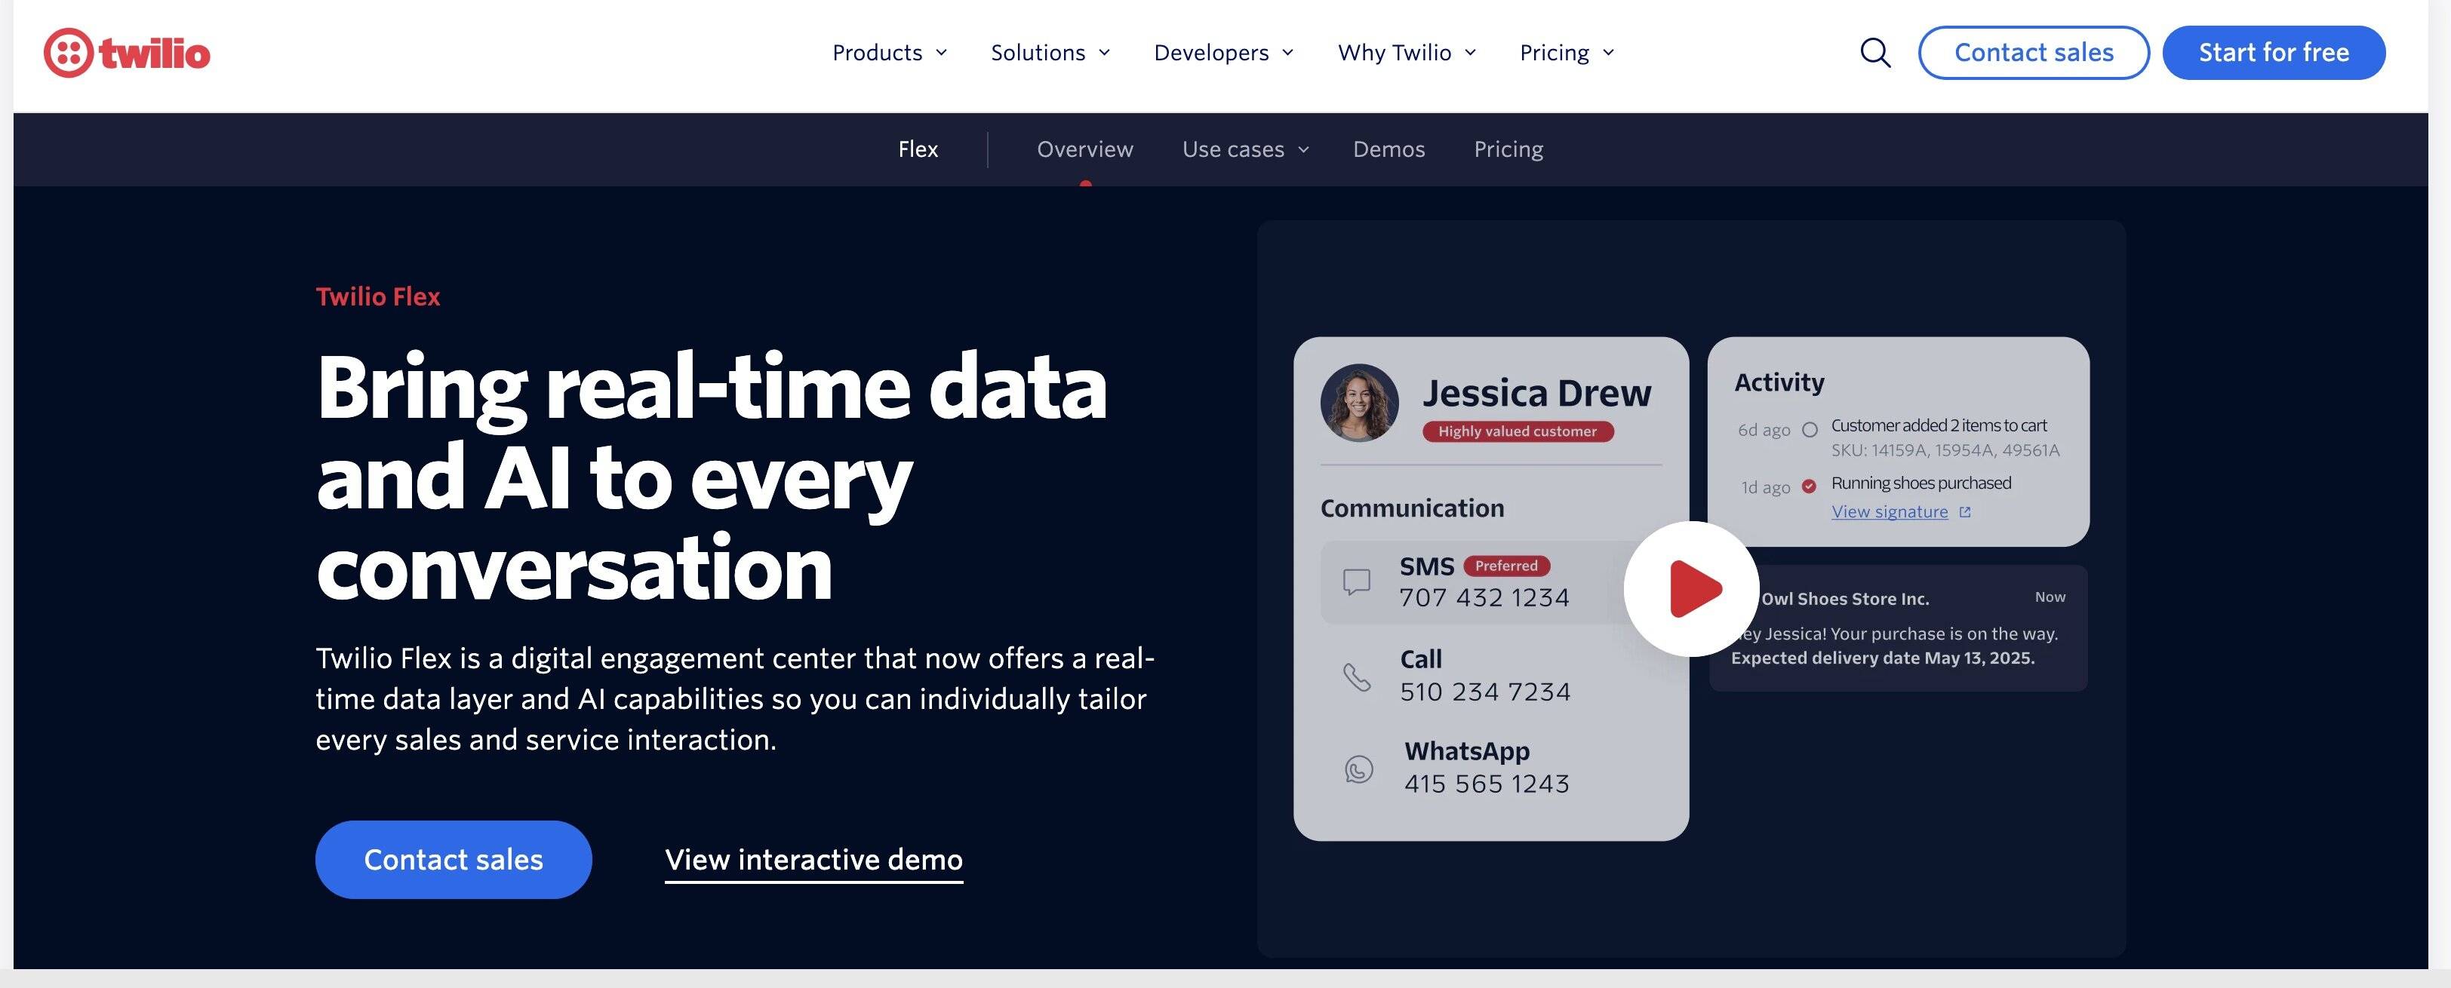The image size is (2451, 988).
Task: Click the SMS chat bubble icon
Action: [x=1356, y=581]
